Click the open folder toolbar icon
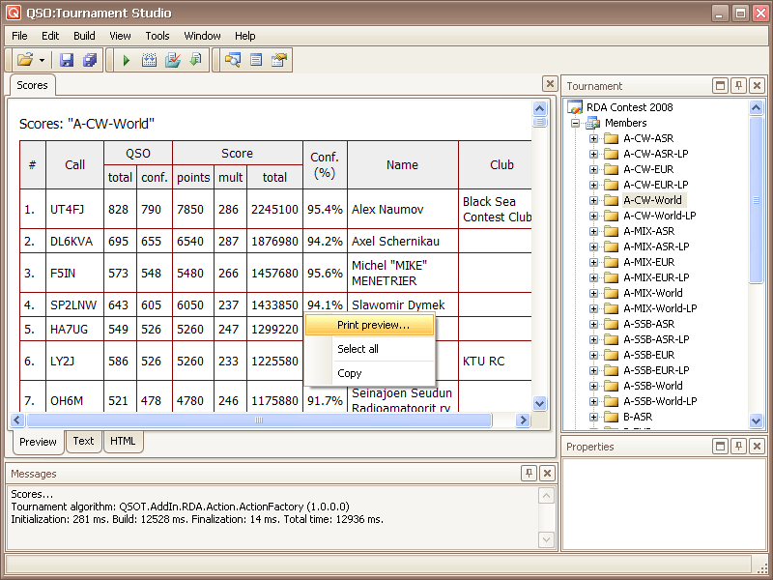This screenshot has height=580, width=773. [25, 60]
